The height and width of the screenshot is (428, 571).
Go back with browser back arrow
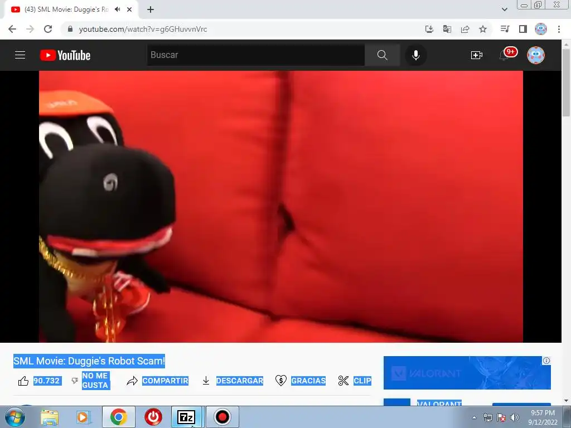coord(12,29)
